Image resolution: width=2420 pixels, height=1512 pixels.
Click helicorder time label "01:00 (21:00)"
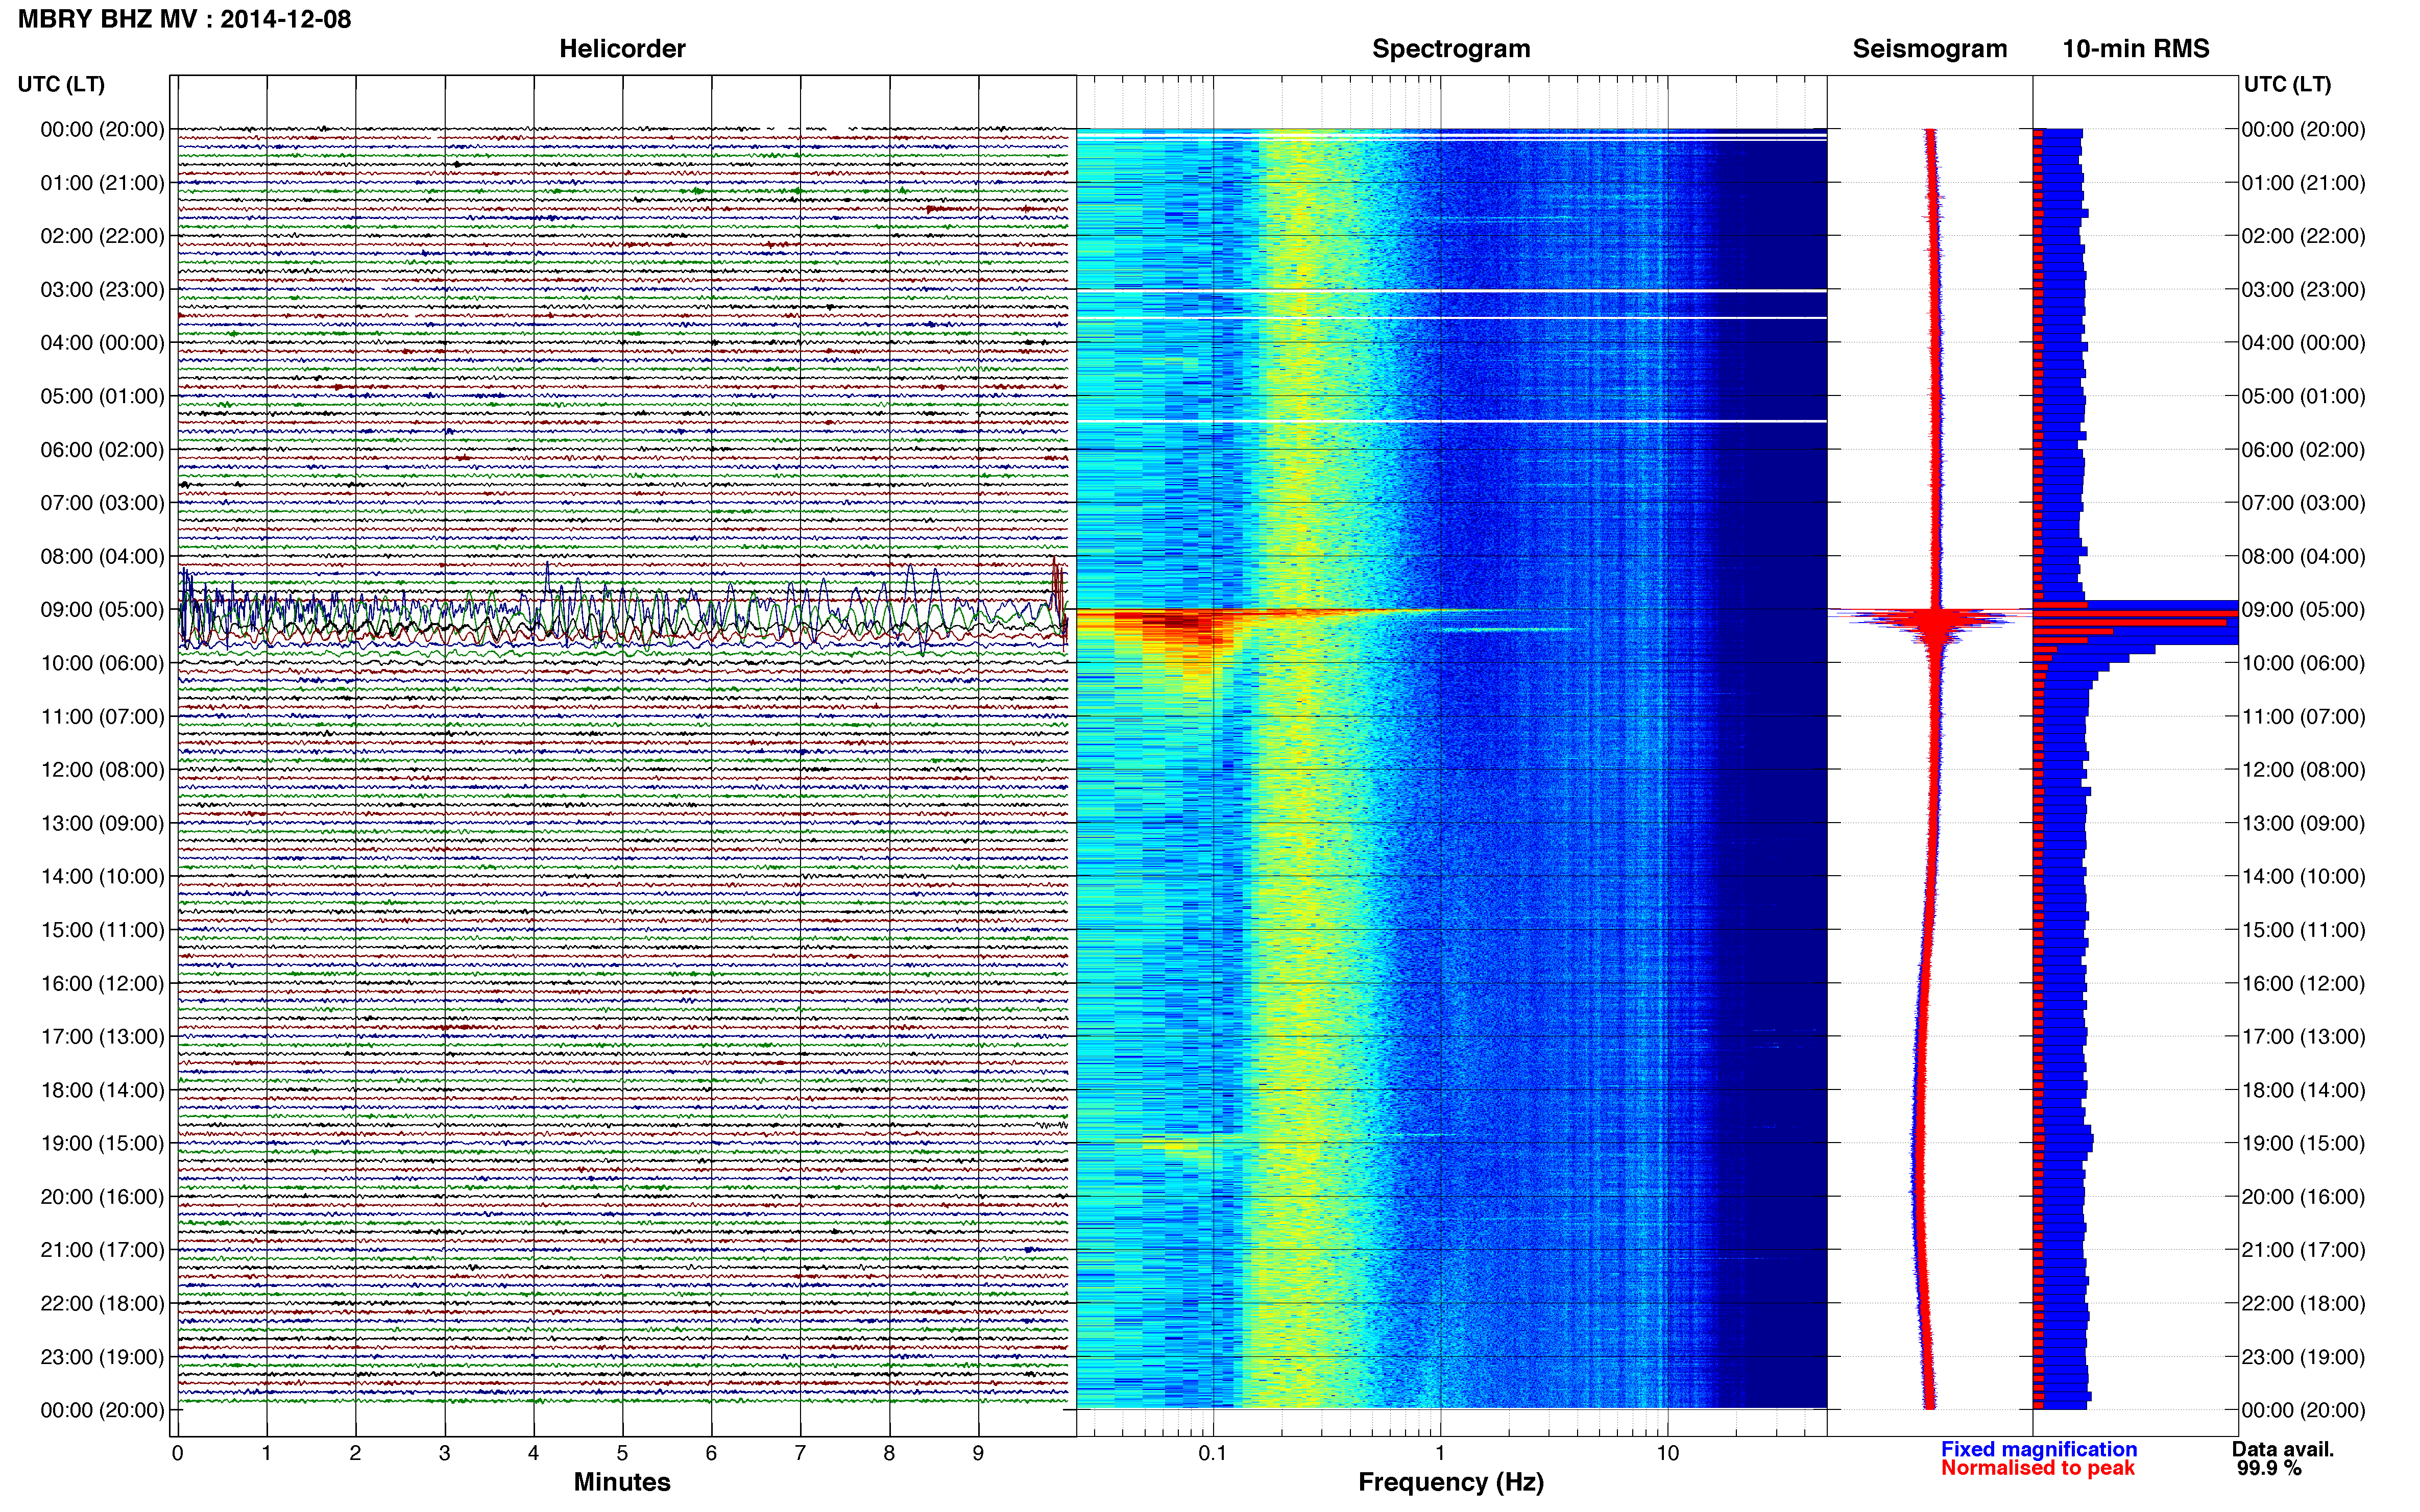point(102,183)
